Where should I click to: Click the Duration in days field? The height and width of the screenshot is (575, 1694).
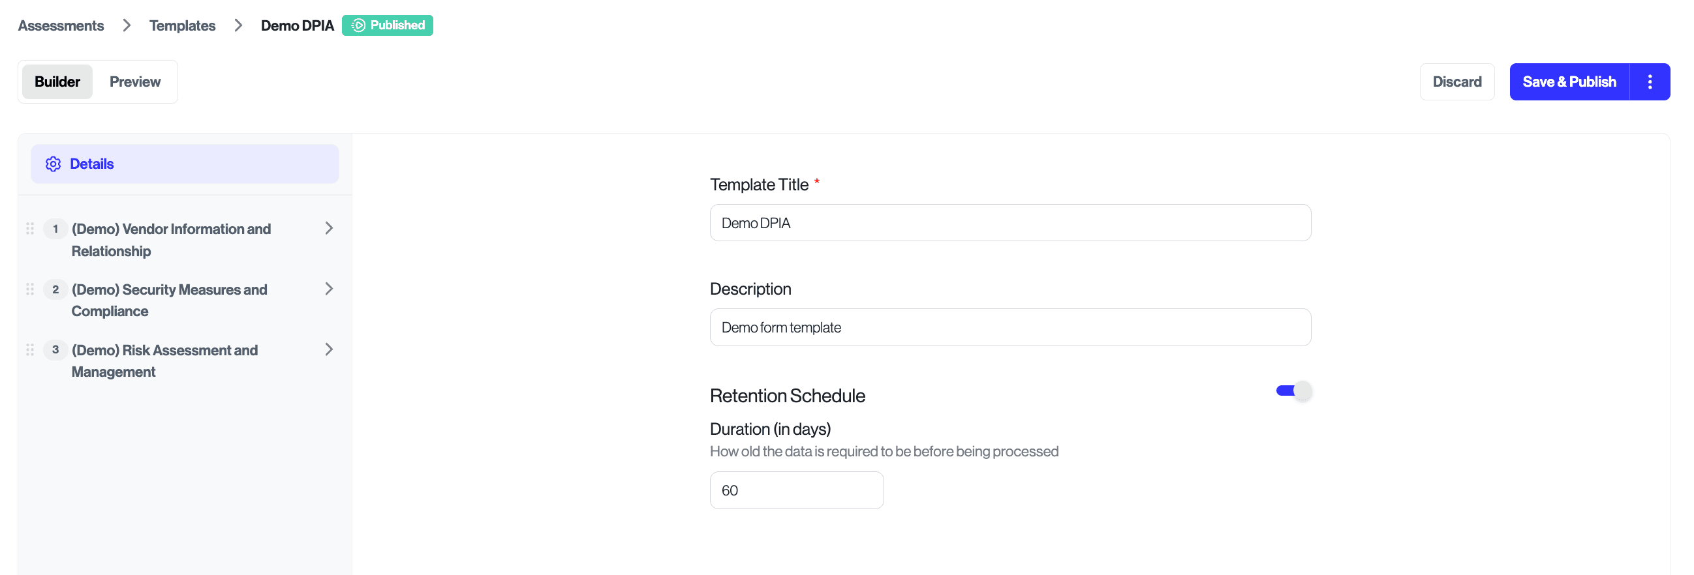tap(796, 490)
